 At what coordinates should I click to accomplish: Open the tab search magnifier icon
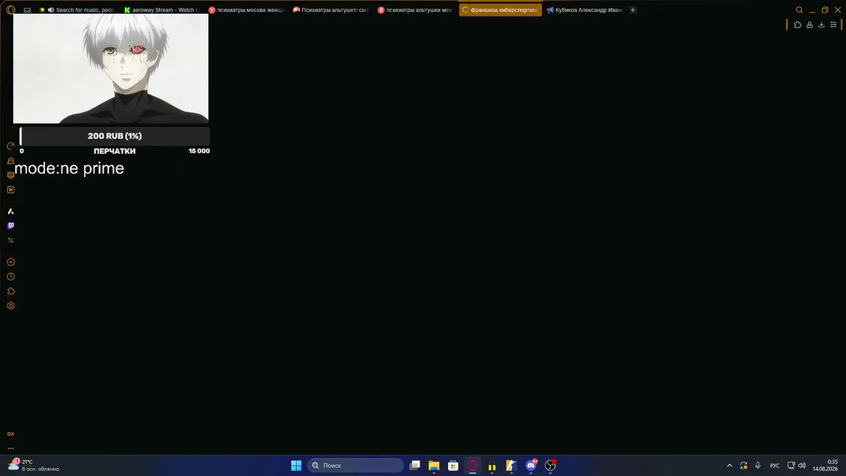tap(799, 10)
